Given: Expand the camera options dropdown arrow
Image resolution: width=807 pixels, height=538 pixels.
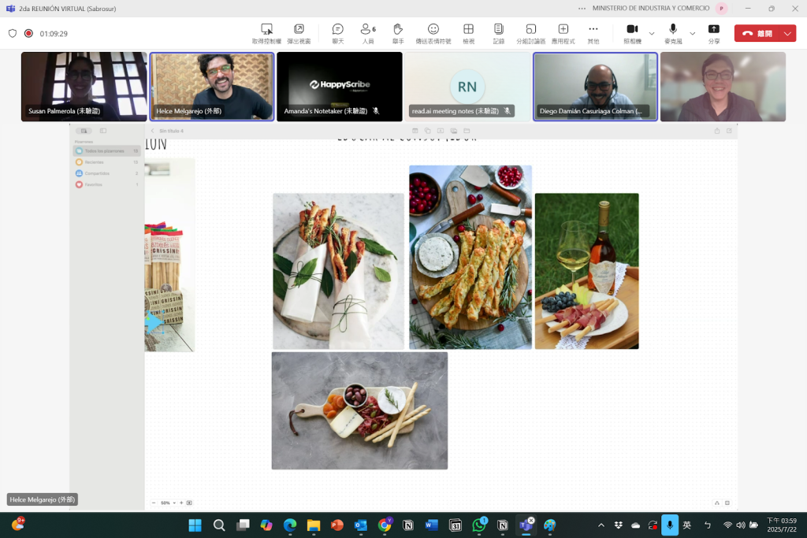Looking at the screenshot, I should pos(652,34).
